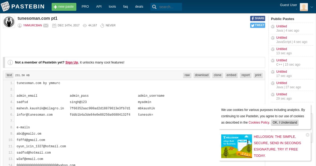Click the Public Pastes heading
The width and height of the screenshot is (316, 166).
(x=283, y=19)
